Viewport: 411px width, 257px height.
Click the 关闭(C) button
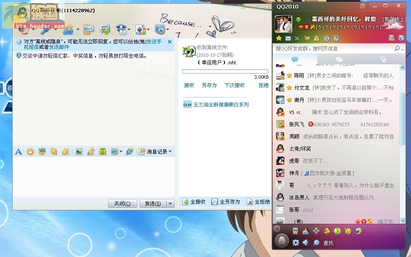122,204
